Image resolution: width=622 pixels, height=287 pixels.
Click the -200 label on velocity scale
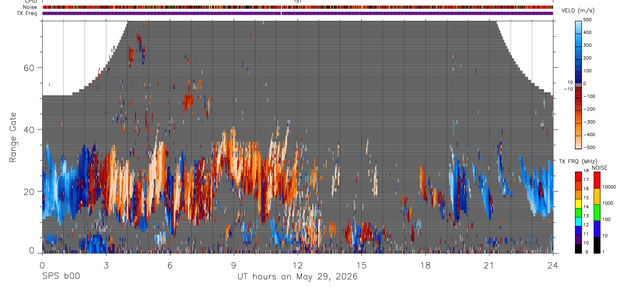(x=589, y=109)
